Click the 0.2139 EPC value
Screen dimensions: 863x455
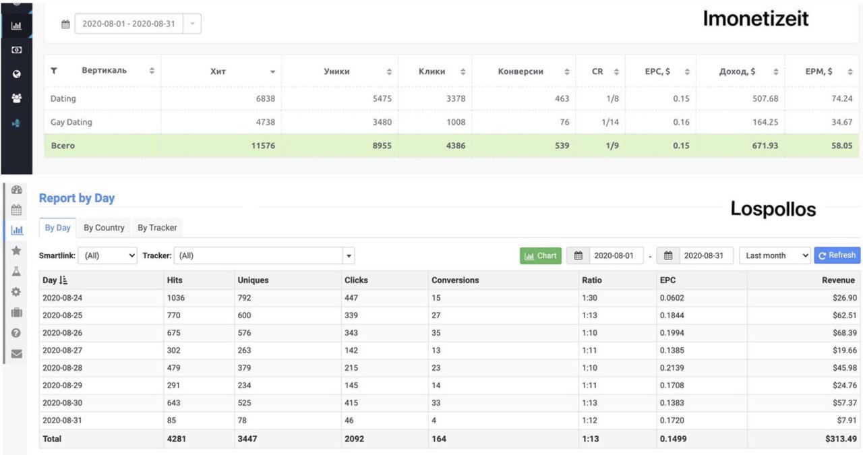click(x=673, y=368)
